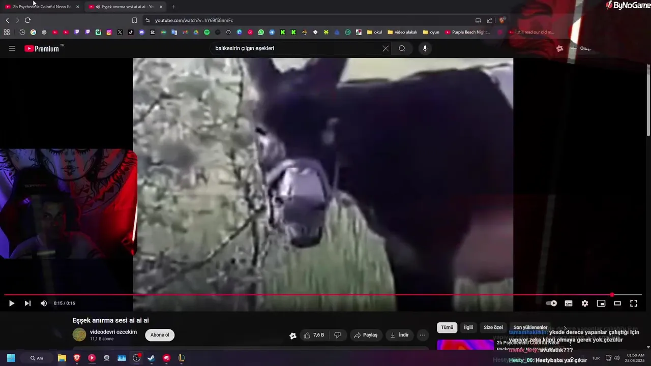The height and width of the screenshot is (366, 651).
Task: Open the Instagram bookmark
Action: pos(109,32)
